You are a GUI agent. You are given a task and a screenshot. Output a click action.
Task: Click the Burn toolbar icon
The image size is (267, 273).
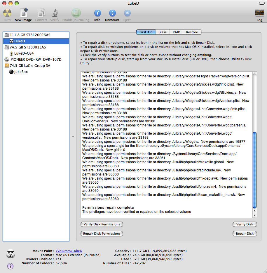point(7,13)
